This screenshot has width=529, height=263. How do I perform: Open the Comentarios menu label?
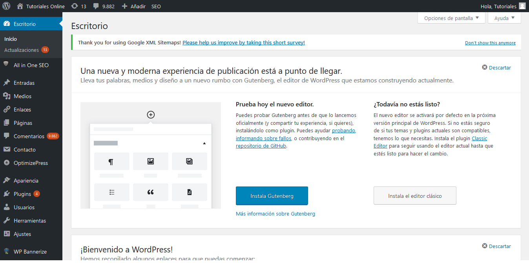(29, 136)
